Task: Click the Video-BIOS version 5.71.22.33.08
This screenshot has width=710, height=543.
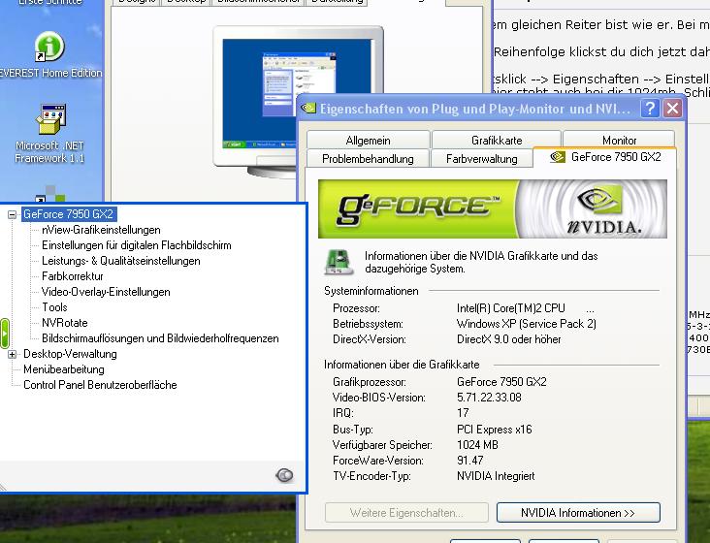Action: (489, 398)
